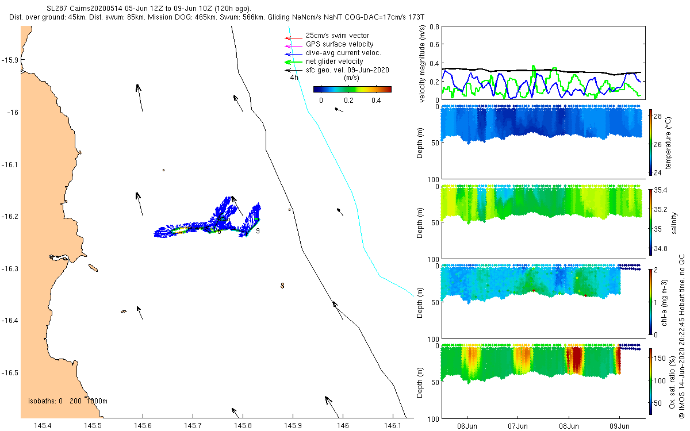Click the '145.4' longitude tick label
The image size is (690, 431).
coord(43,425)
